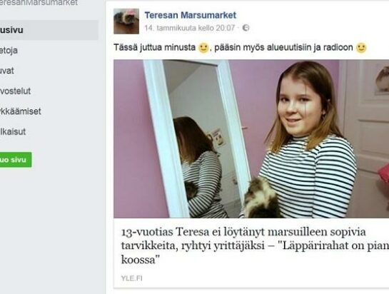Click the globe public-privacy icon beside timestamp
The width and height of the screenshot is (389, 294).
tap(246, 28)
